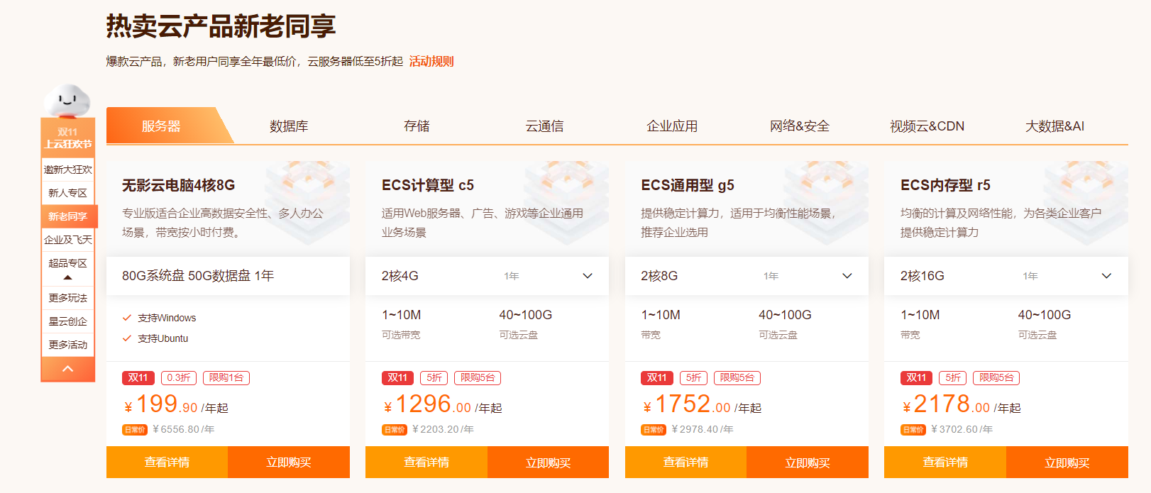Viewport: 1151px width, 493px height.
Task: Click 立即购买 for ECS计算型 c5
Action: pos(548,462)
